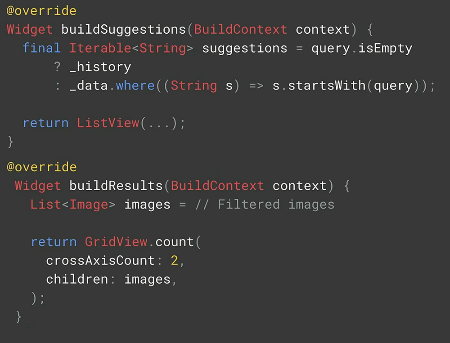Image resolution: width=450 pixels, height=343 pixels.
Task: Select the Iterable<String> type text
Action: click(131, 48)
